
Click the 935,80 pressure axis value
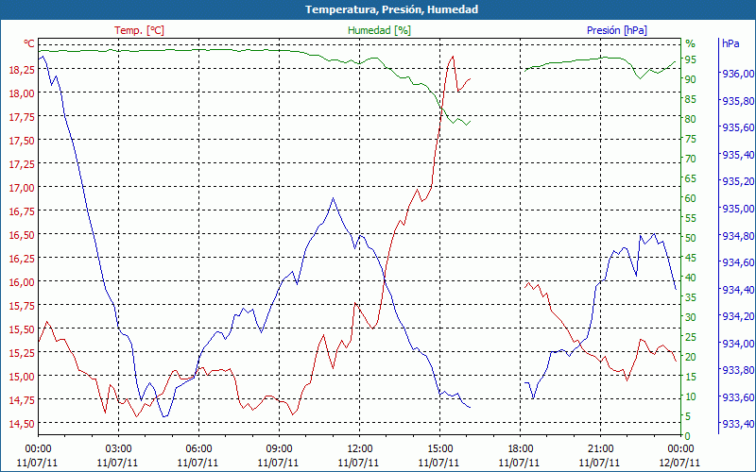(x=736, y=101)
